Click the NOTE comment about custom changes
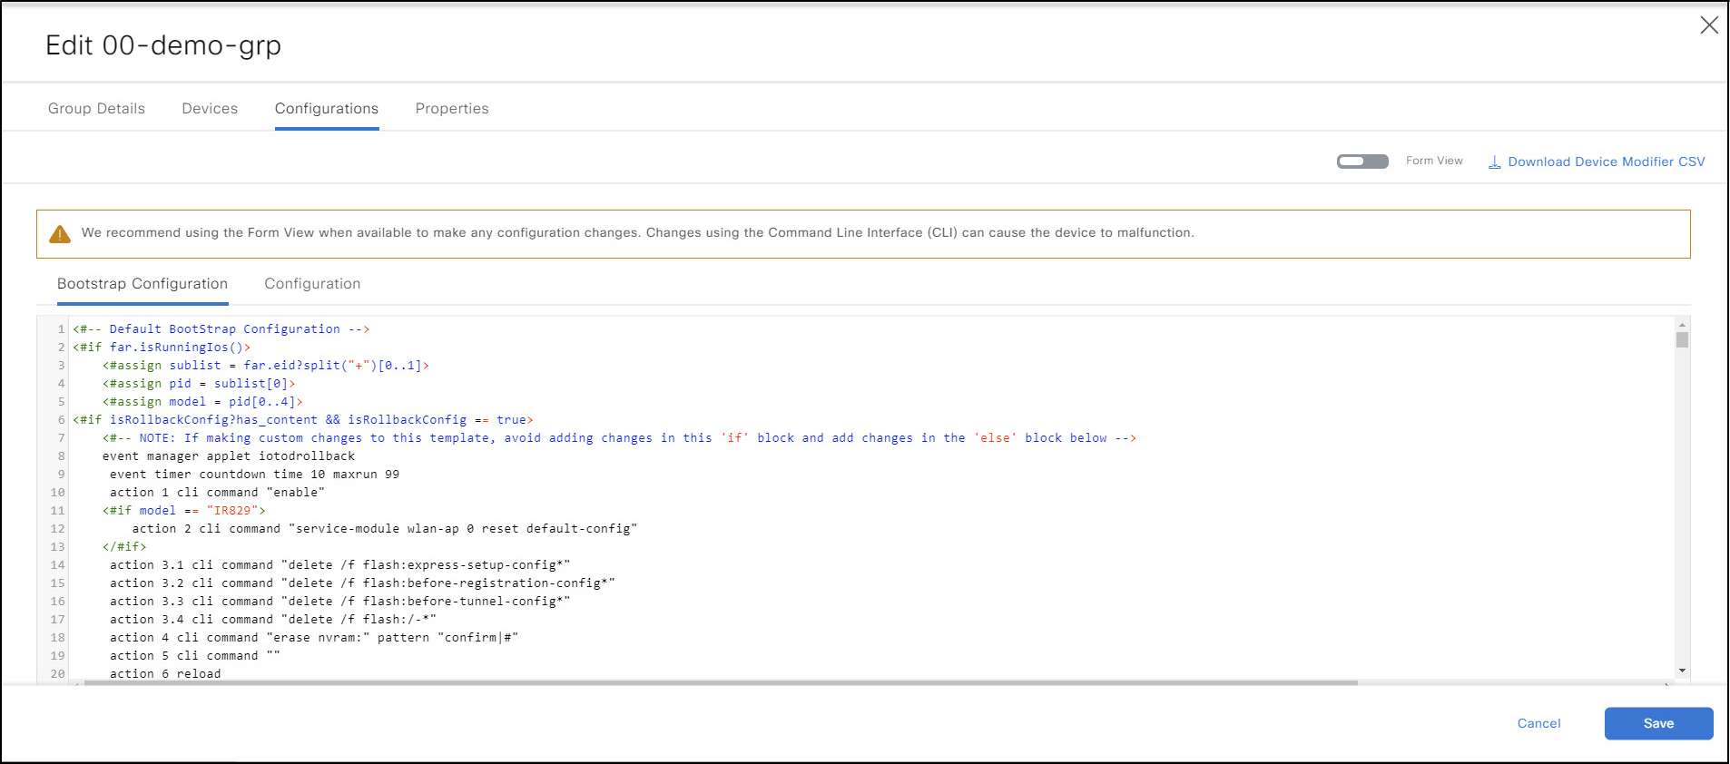The width and height of the screenshot is (1730, 764). [619, 437]
